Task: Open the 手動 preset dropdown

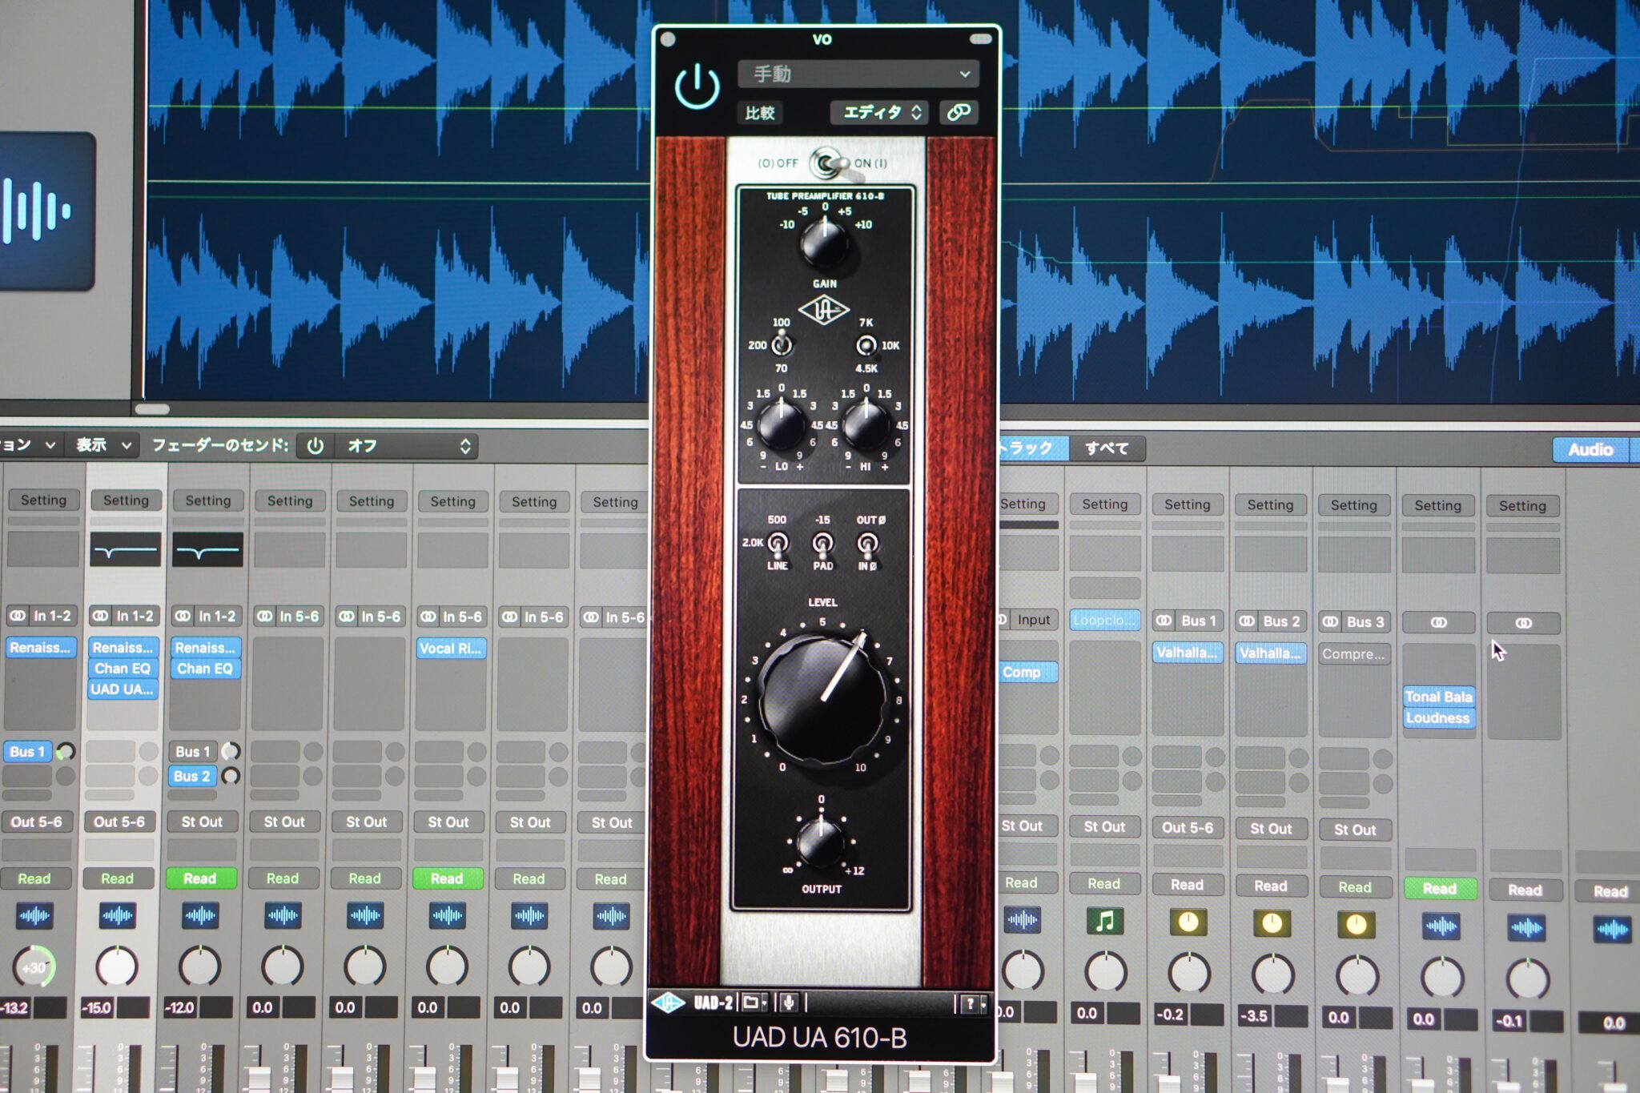Action: click(x=858, y=74)
